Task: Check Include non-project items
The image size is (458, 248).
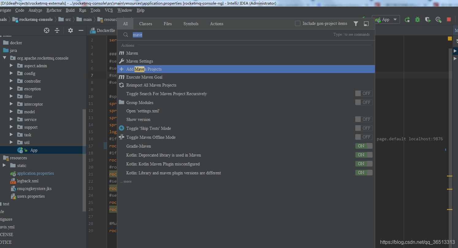Action: coord(298,24)
